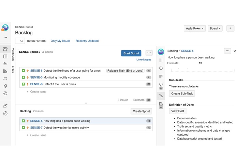Collapse the SENSE Sprint 2 section
Screen dimensions: 237x168
click(17, 52)
